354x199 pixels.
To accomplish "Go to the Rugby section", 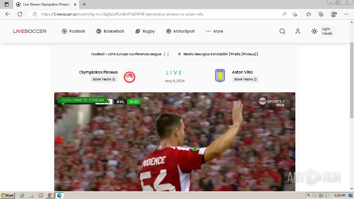I will coord(145,31).
